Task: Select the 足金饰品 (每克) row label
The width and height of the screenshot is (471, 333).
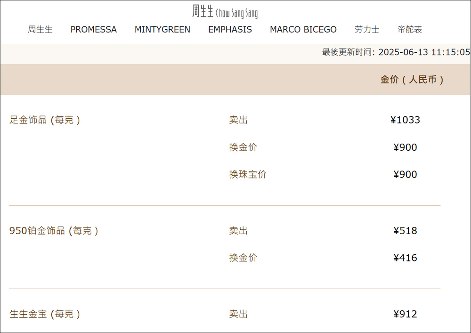Action: click(x=45, y=120)
